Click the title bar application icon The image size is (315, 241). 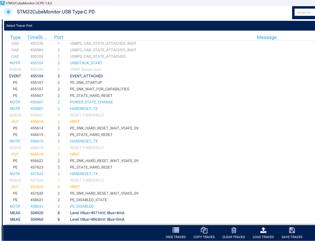(3, 3)
